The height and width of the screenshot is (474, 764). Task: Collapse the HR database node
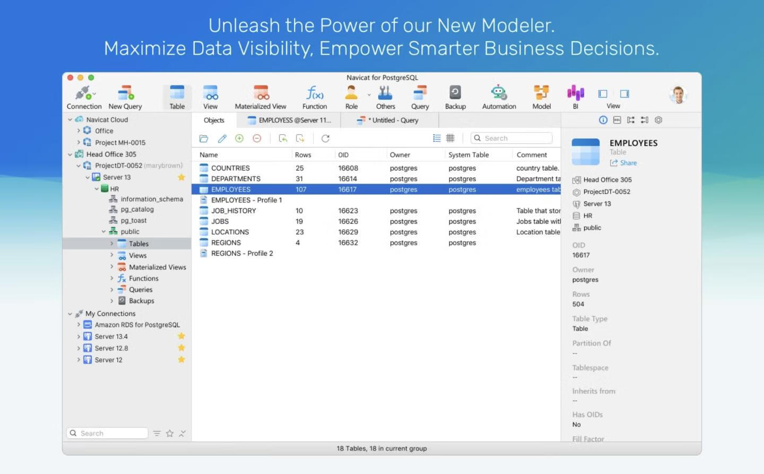click(96, 189)
